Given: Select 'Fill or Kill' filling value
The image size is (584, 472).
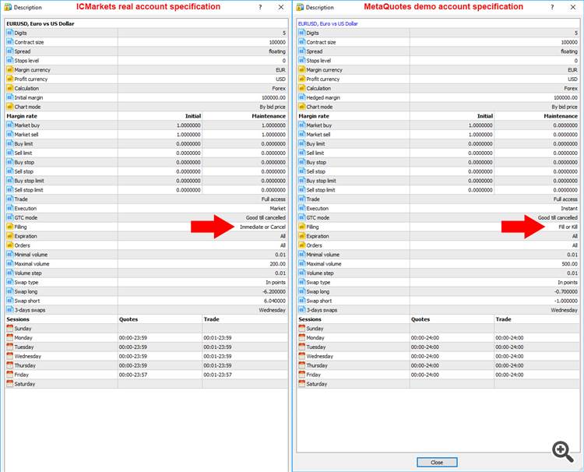Looking at the screenshot, I should pos(568,227).
